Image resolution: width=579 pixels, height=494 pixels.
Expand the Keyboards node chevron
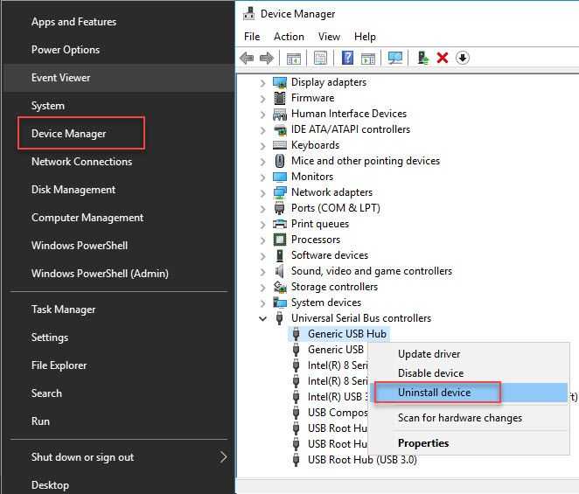(x=262, y=146)
